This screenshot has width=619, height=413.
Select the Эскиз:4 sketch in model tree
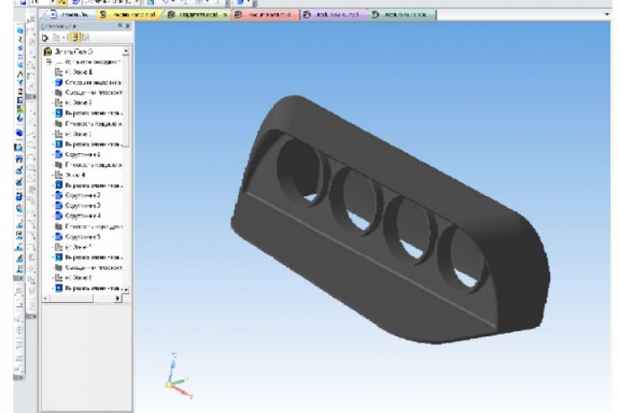point(70,175)
